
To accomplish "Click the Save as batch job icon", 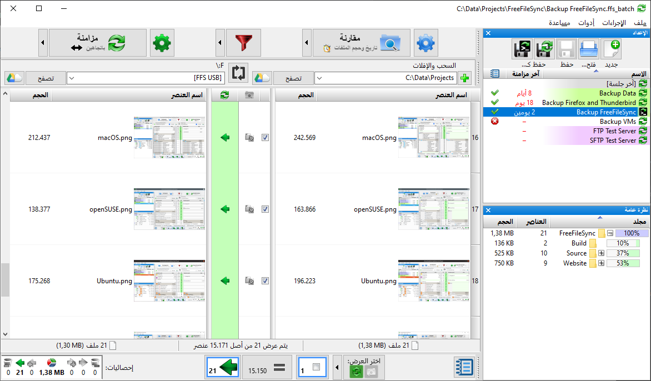I will pyautogui.click(x=522, y=49).
